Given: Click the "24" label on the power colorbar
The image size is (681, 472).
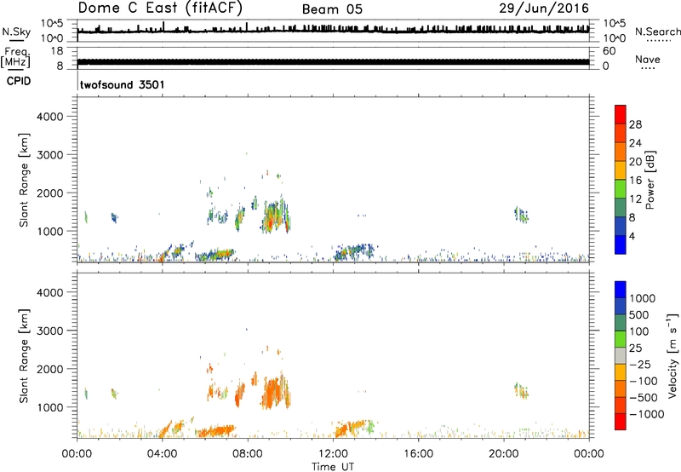Looking at the screenshot, I should [x=635, y=143].
